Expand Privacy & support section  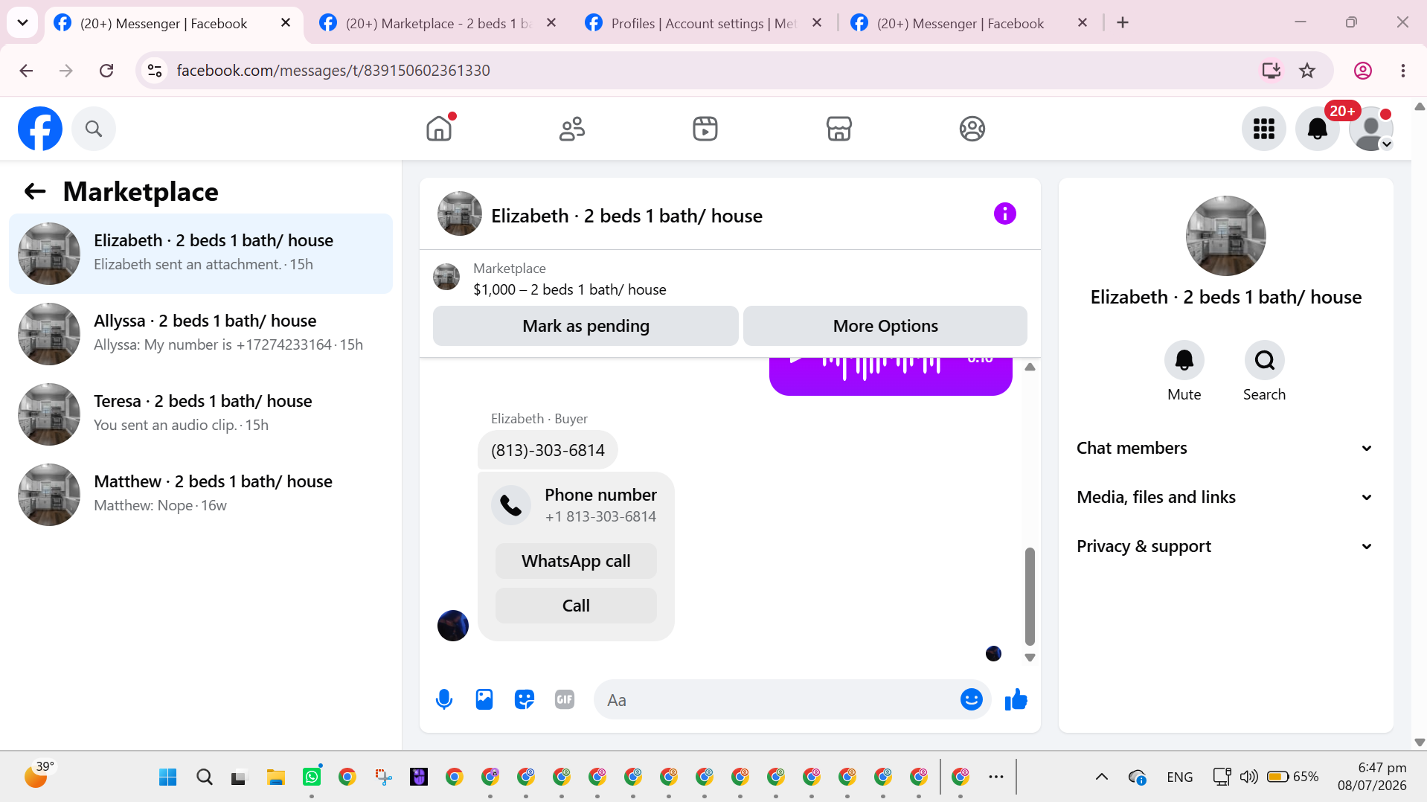1225,546
